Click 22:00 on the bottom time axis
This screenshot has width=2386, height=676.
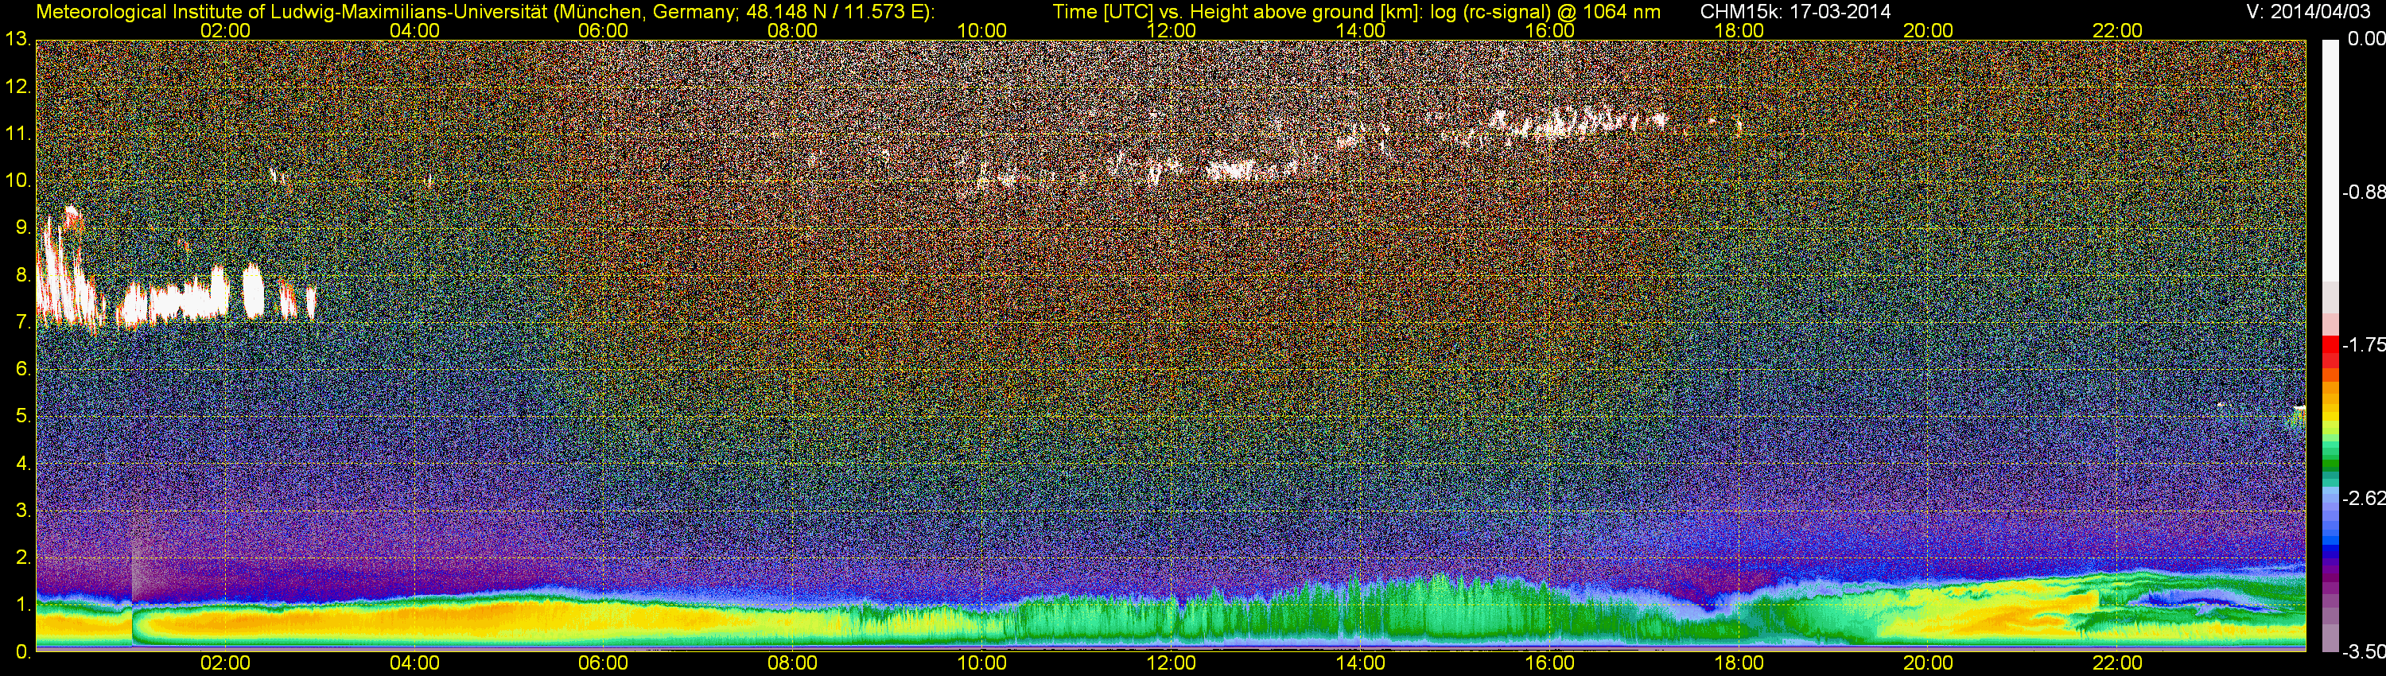pyautogui.click(x=2117, y=663)
